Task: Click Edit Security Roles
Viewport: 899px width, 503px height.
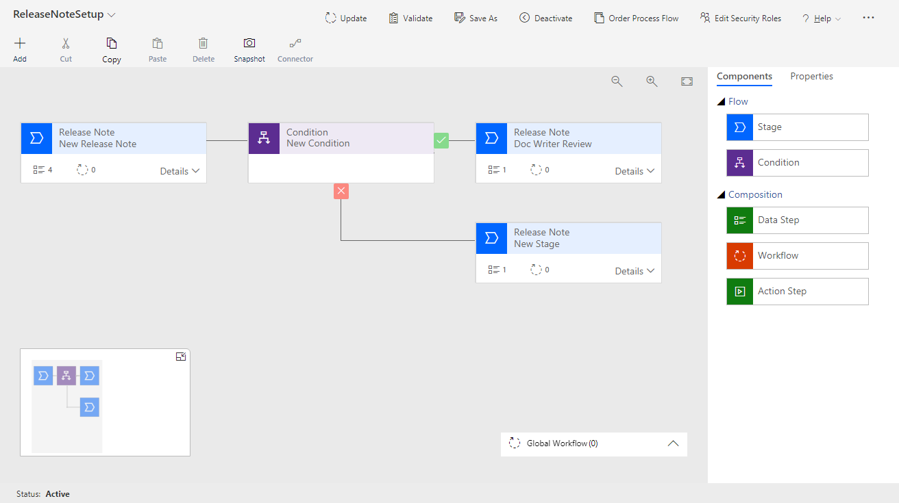Action: click(x=740, y=18)
